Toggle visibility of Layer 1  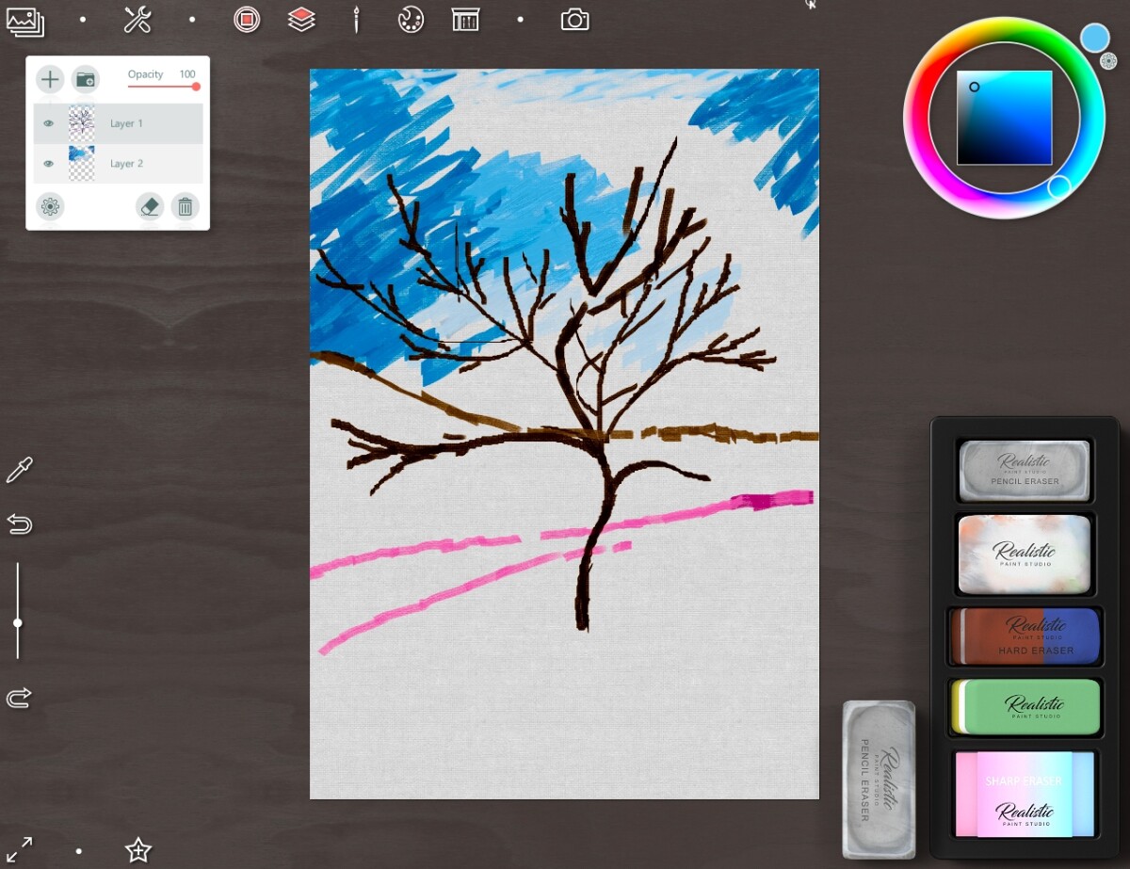tap(49, 123)
